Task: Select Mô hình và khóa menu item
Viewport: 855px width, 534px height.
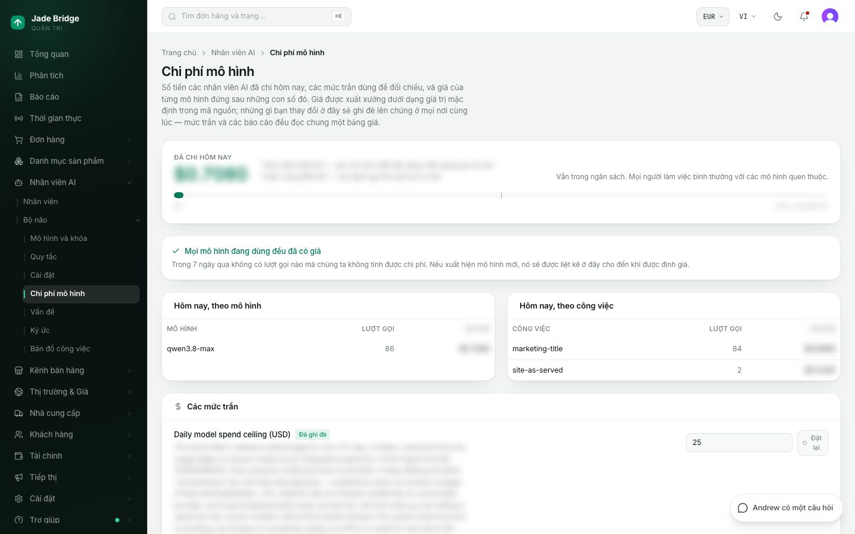Action: click(x=81, y=239)
